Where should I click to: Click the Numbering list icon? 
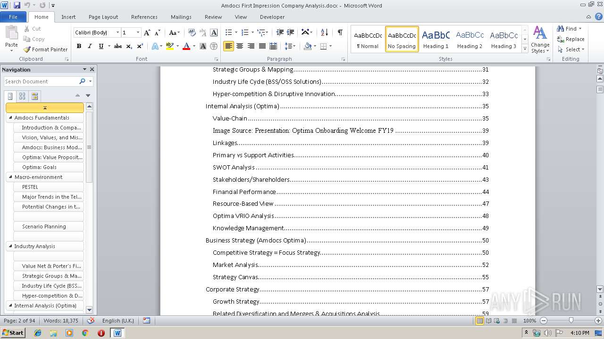[x=244, y=32]
